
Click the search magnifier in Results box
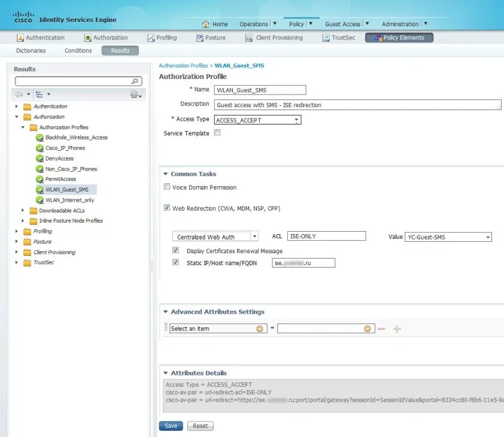(x=135, y=81)
